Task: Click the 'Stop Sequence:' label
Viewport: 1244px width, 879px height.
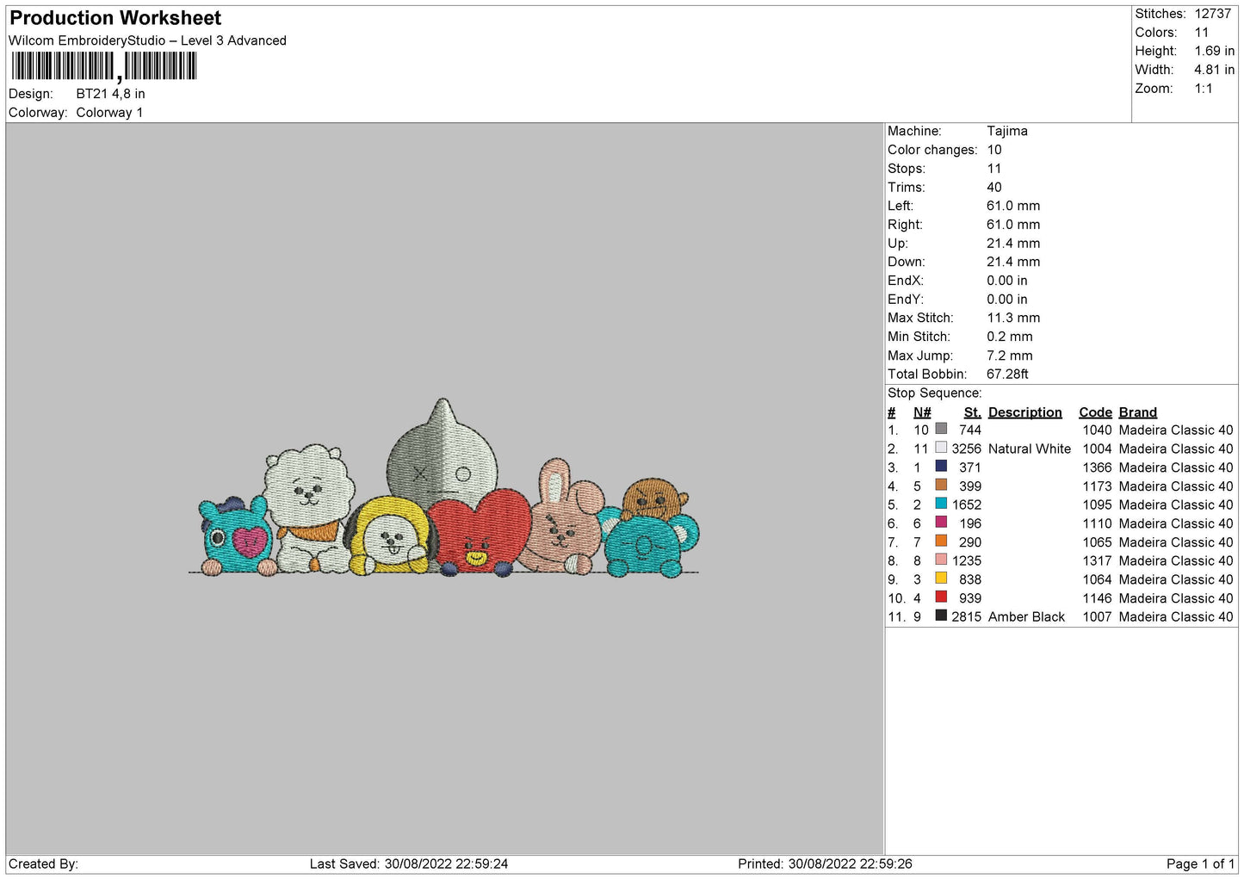Action: (x=934, y=393)
